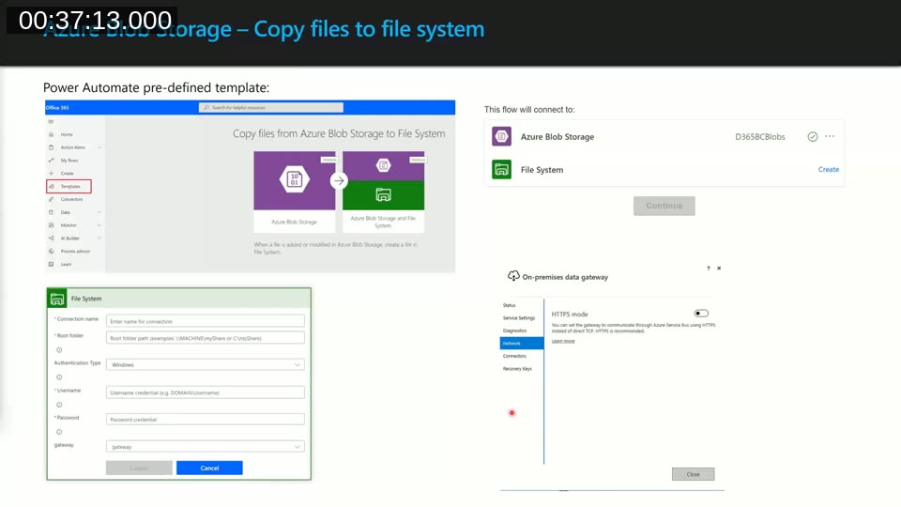Screen dimensions: 901x507
Task: Expand the Action items chevron
Action: click(x=99, y=147)
